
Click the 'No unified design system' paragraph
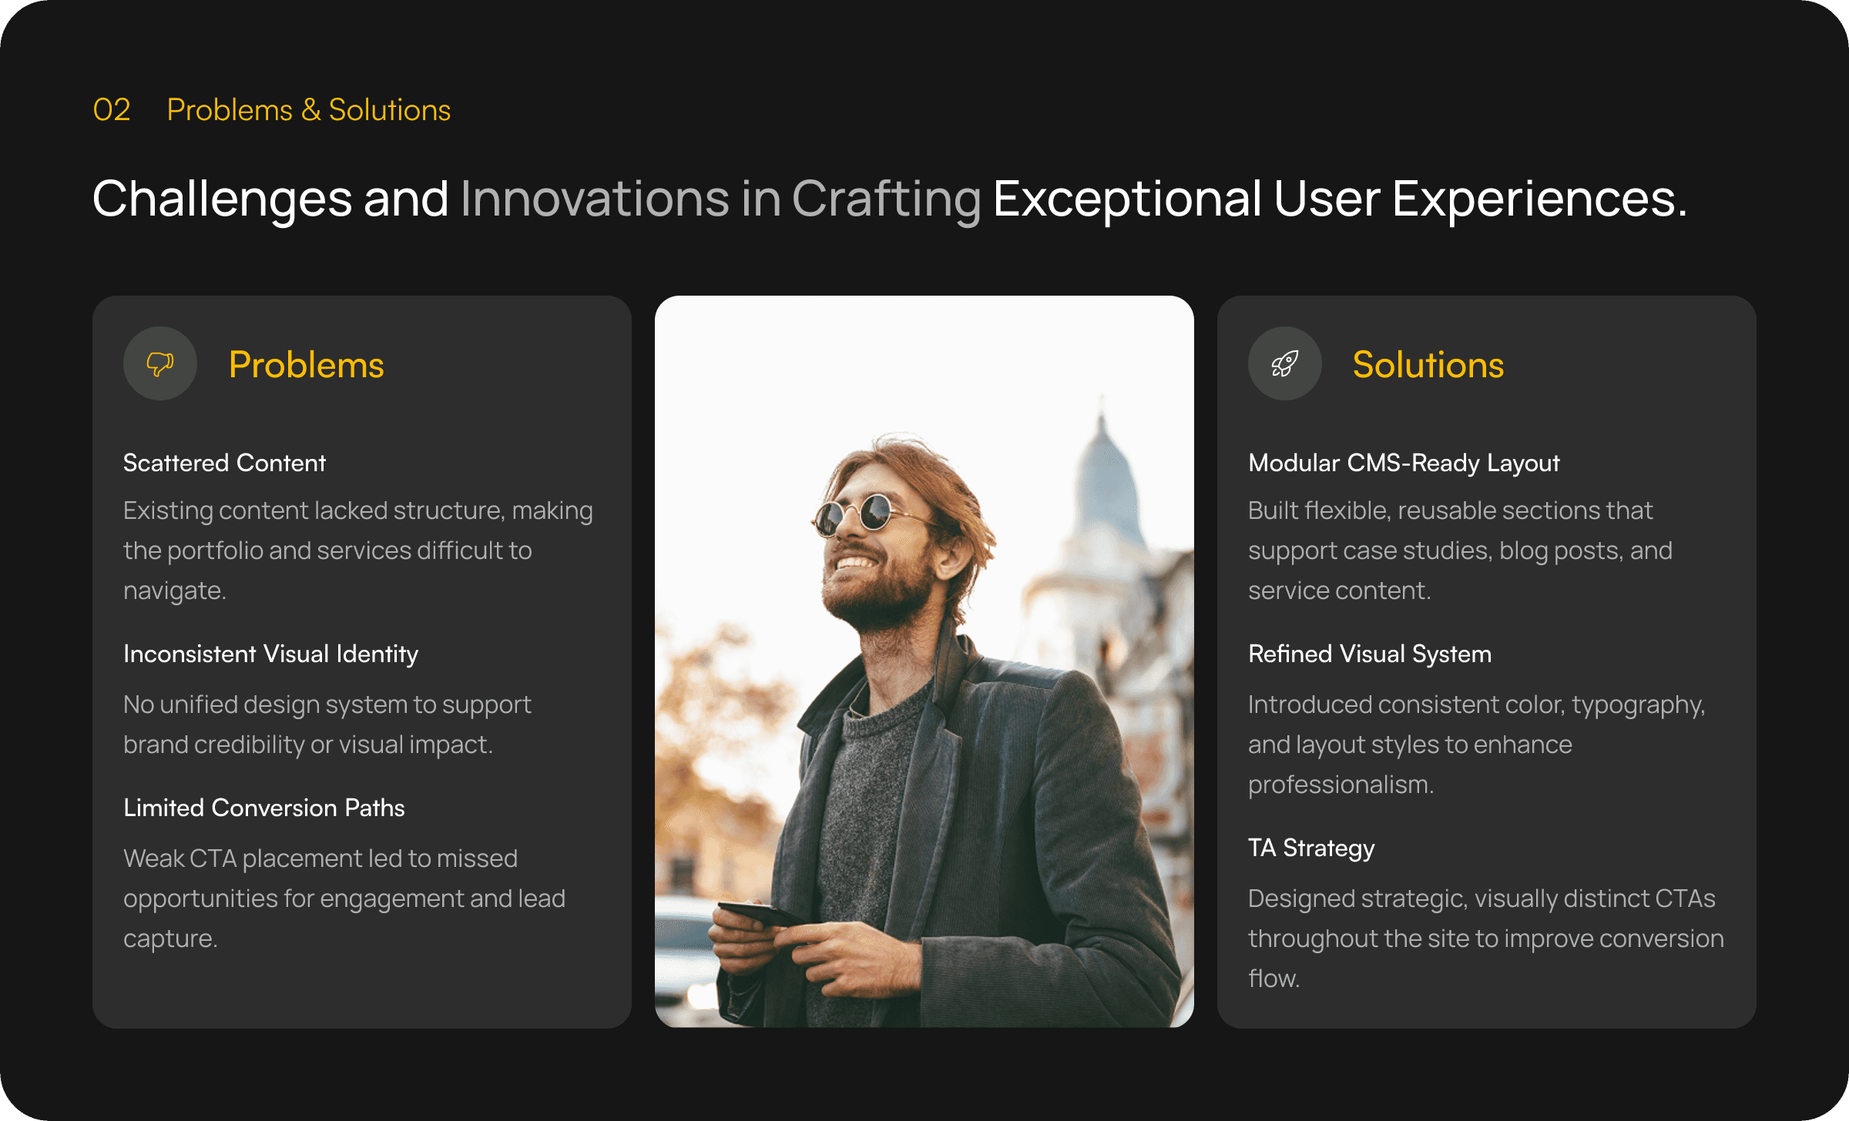tap(327, 724)
